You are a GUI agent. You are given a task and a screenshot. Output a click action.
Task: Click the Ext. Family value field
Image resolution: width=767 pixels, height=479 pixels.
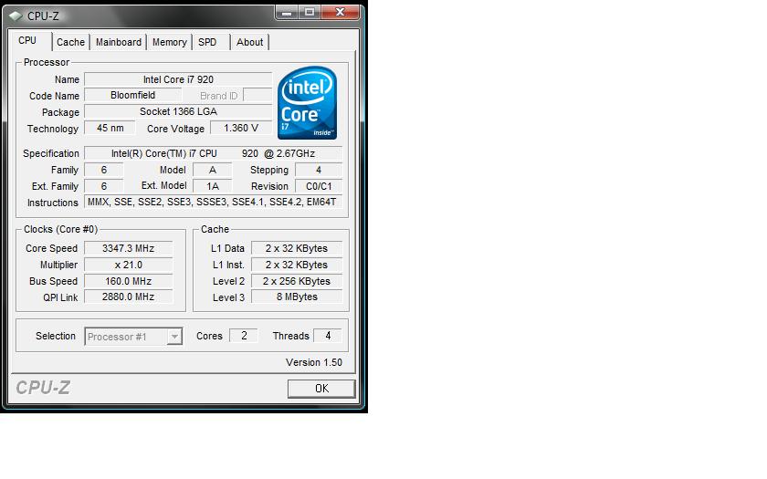(x=104, y=186)
